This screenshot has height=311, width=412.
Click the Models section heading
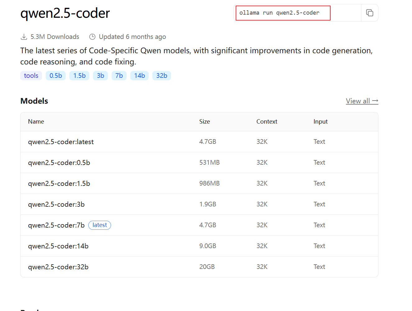[34, 101]
